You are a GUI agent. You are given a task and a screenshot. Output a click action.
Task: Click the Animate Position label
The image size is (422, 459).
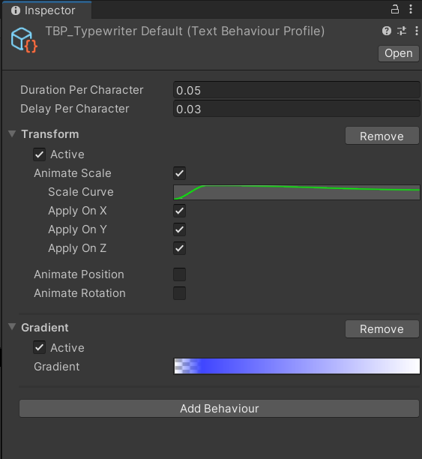tap(79, 274)
